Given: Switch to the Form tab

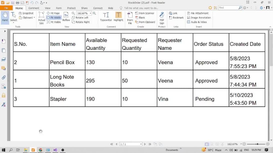Looking at the screenshot, I should [59, 8].
